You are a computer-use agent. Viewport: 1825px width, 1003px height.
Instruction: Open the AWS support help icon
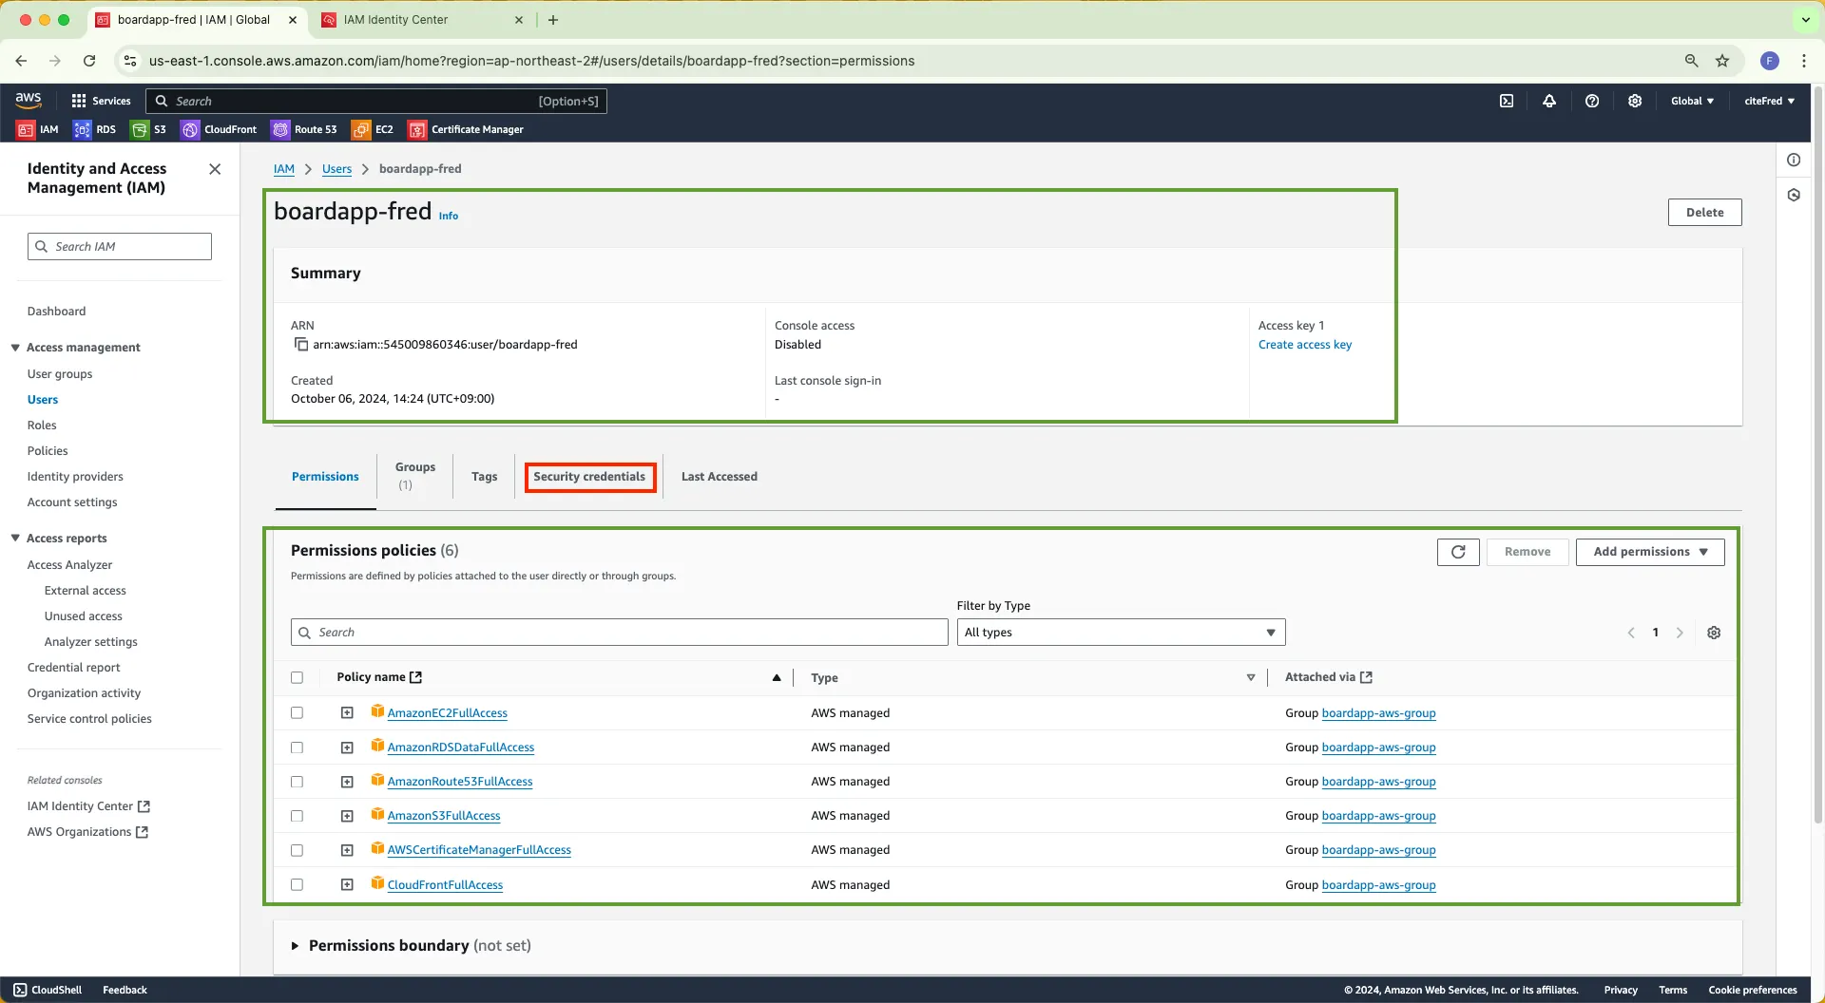click(1592, 101)
